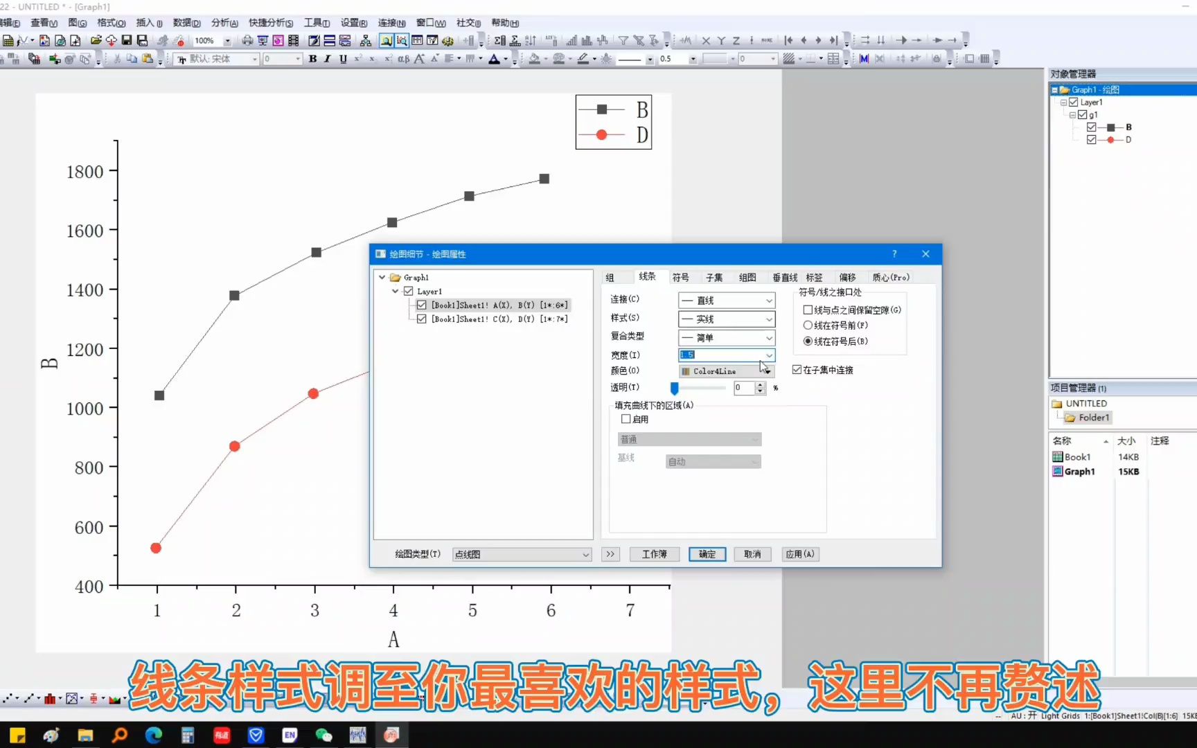Viewport: 1197px width, 748px height.
Task: Check the 线与点之间保留空隙(G) option
Action: pyautogui.click(x=808, y=310)
